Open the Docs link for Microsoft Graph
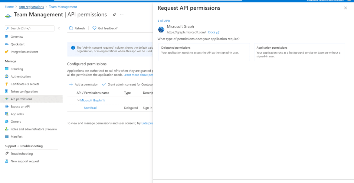Image resolution: width=354 pixels, height=183 pixels. (x=211, y=32)
